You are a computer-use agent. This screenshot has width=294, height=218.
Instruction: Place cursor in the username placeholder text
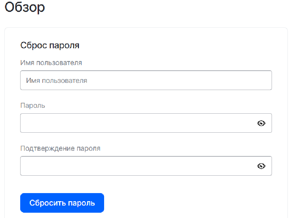tap(57, 81)
